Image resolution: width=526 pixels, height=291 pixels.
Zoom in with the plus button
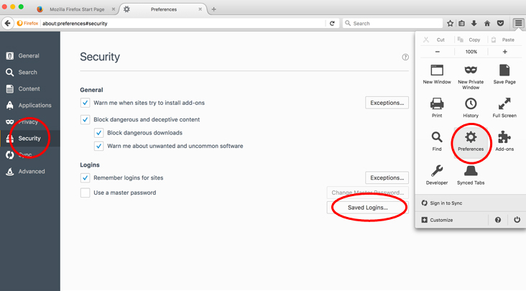tap(504, 52)
